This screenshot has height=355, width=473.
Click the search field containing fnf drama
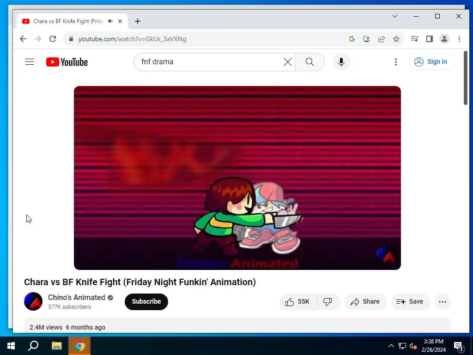point(211,62)
